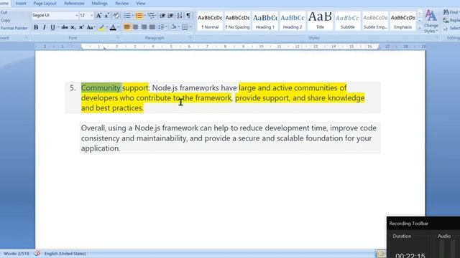Center the text alignment
The height and width of the screenshot is (258, 460).
pyautogui.click(x=136, y=27)
